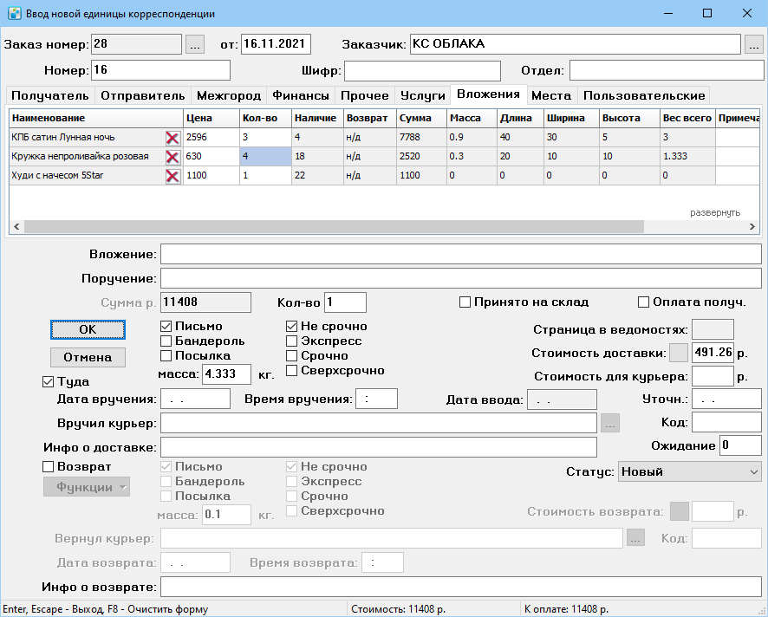Image resolution: width=768 pixels, height=617 pixels.
Task: Select the active Экспресс urgency checkbox
Action: pyautogui.click(x=291, y=341)
